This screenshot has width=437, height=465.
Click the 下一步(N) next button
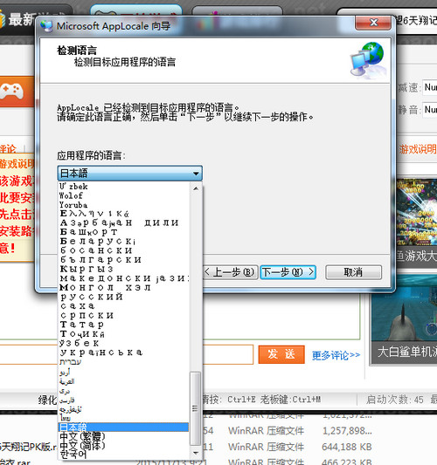coord(288,272)
